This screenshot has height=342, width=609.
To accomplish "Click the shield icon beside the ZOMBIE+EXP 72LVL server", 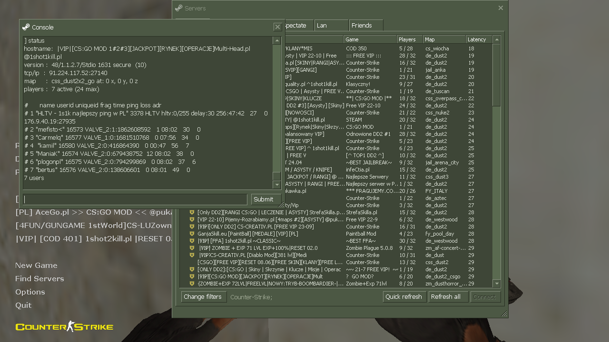I will [192, 284].
